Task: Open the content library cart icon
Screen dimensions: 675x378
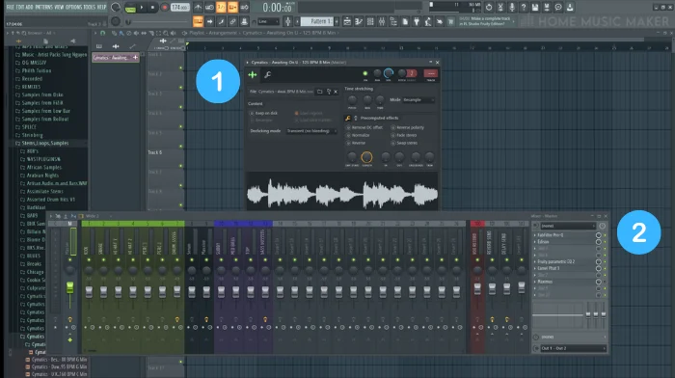Action: (450, 21)
